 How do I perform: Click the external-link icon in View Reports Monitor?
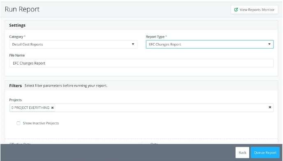[x=236, y=9]
